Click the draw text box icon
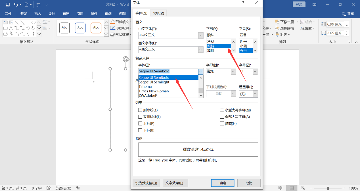Image resolution: width=360 pixels, height=191 pixels. (x=45, y=28)
